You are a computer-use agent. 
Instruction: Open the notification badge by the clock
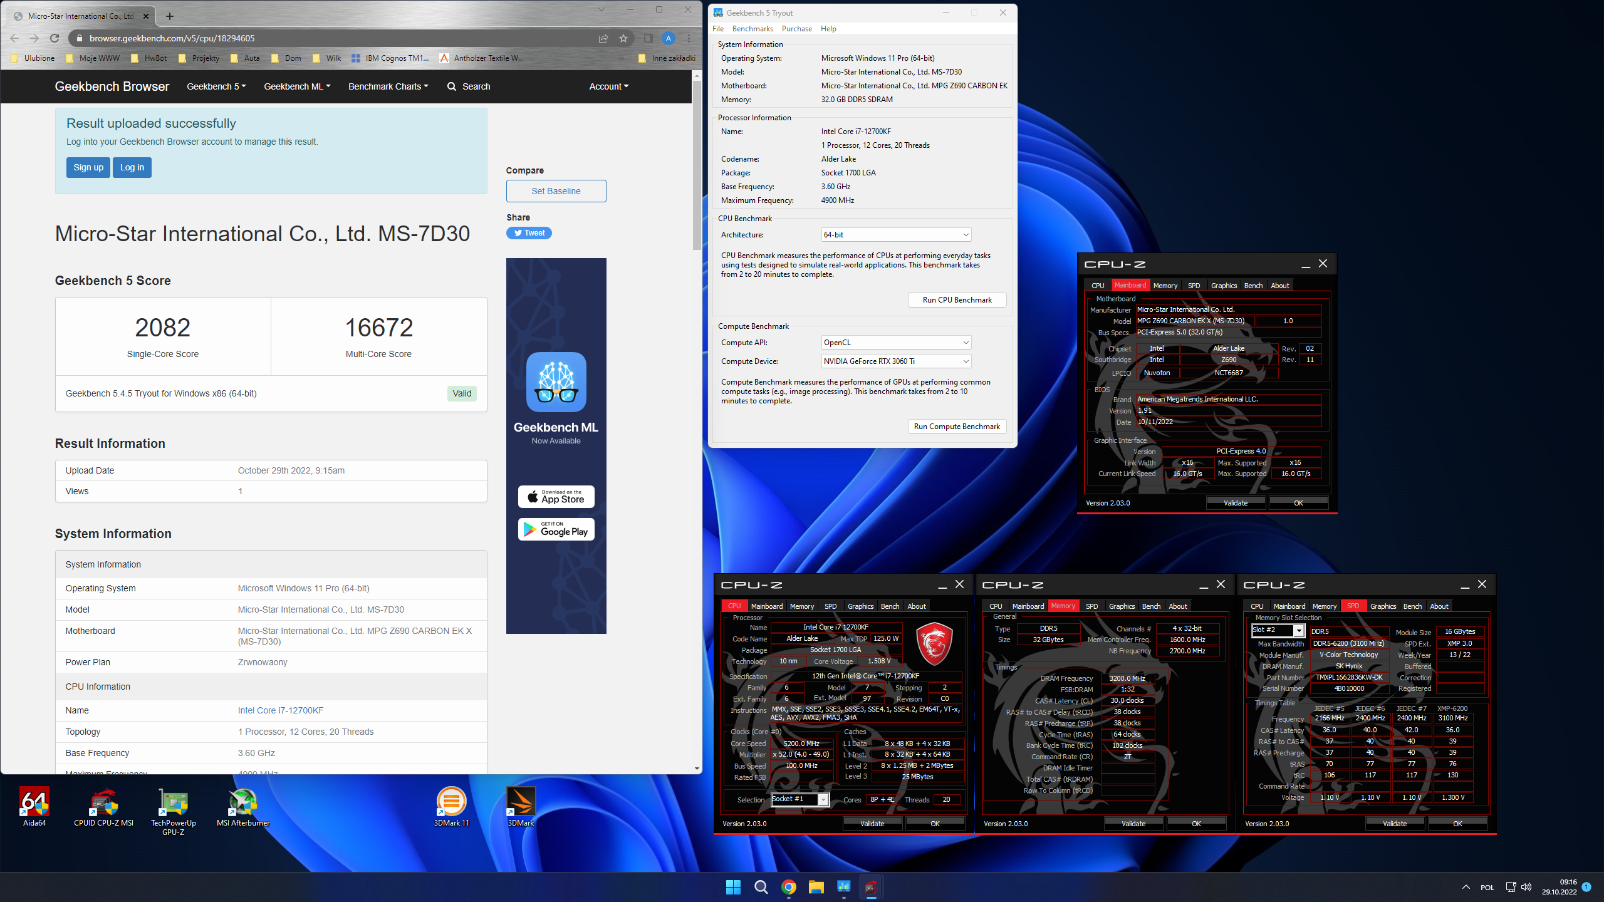pos(1586,887)
